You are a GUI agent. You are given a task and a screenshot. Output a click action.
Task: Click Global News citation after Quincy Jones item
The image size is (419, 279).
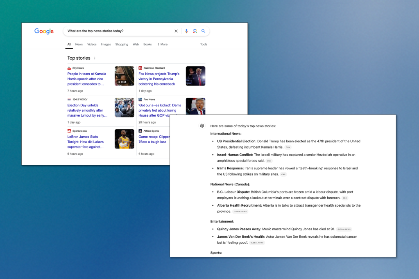(344, 229)
